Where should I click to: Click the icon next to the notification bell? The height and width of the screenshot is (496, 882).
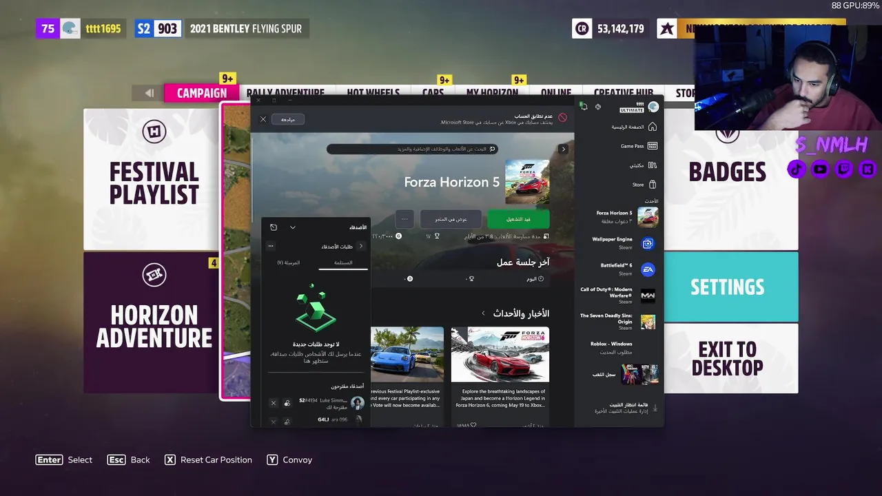(x=597, y=107)
